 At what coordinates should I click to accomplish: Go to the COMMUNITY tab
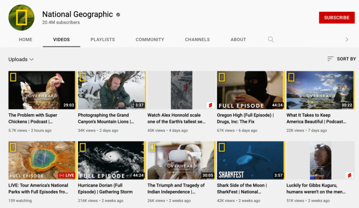[x=150, y=40]
